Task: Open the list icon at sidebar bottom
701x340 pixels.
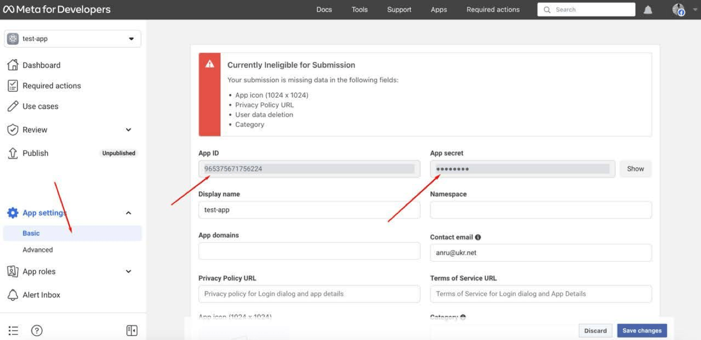Action: 14,330
